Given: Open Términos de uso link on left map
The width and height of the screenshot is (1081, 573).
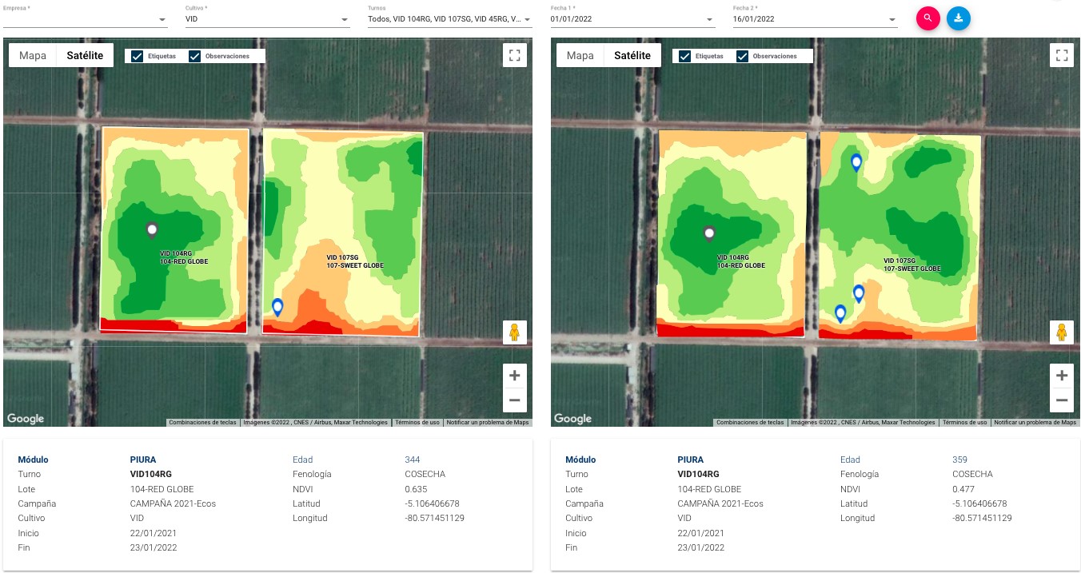Looking at the screenshot, I should (x=417, y=423).
